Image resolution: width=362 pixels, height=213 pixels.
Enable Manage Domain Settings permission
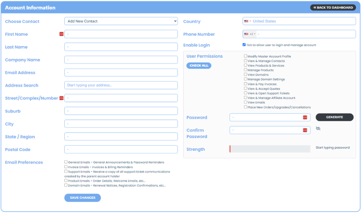pos(246,79)
